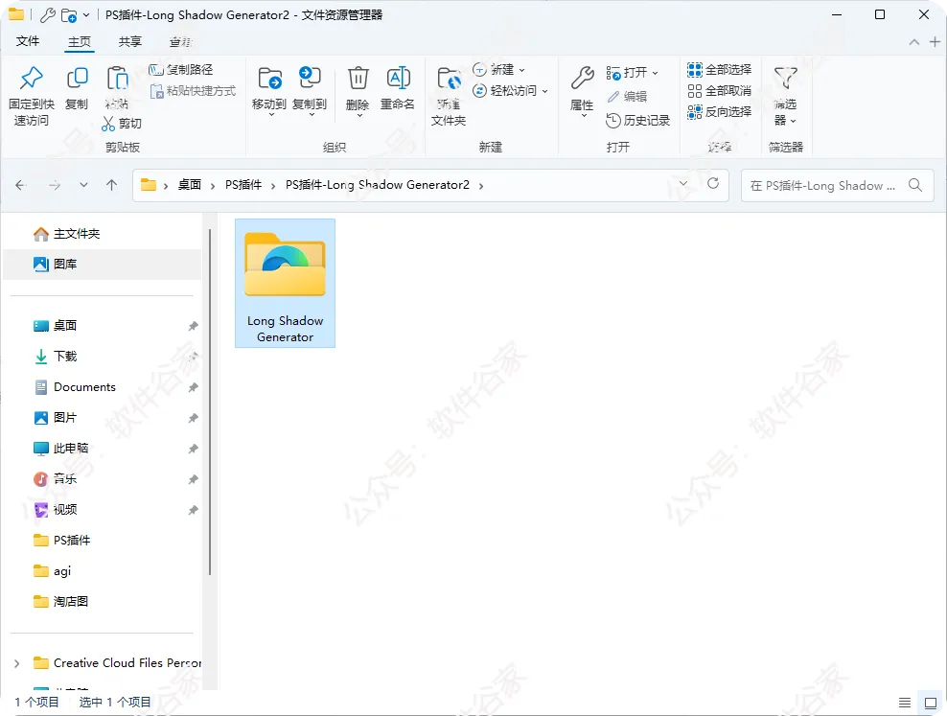Create a New folder (新建文件夹)
The width and height of the screenshot is (947, 716).
[x=449, y=96]
